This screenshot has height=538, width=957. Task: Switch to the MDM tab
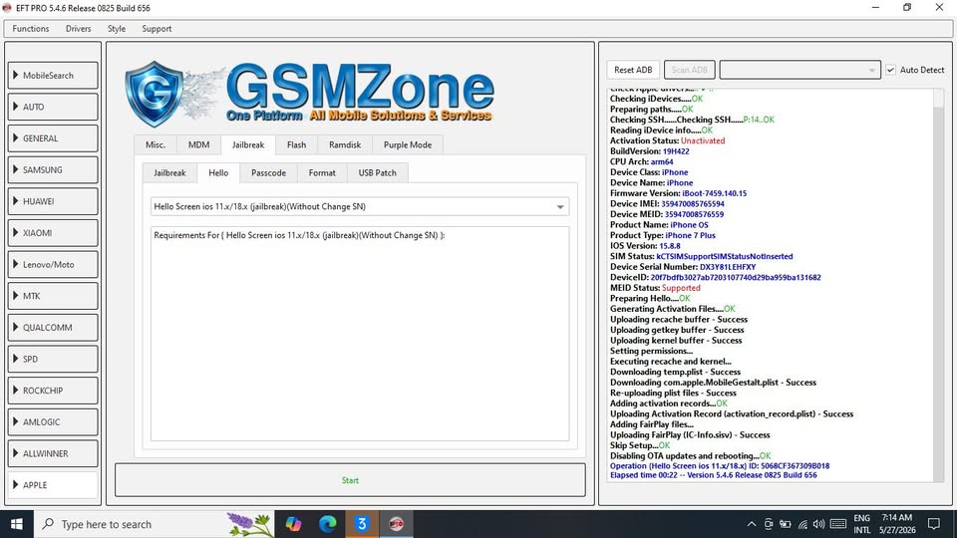coord(199,145)
